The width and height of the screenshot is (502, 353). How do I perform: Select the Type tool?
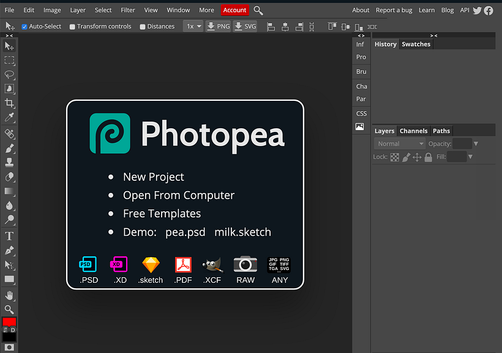pyautogui.click(x=9, y=236)
